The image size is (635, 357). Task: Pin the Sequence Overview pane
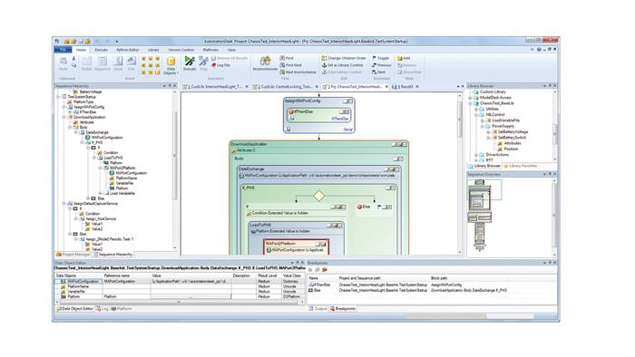click(x=550, y=174)
